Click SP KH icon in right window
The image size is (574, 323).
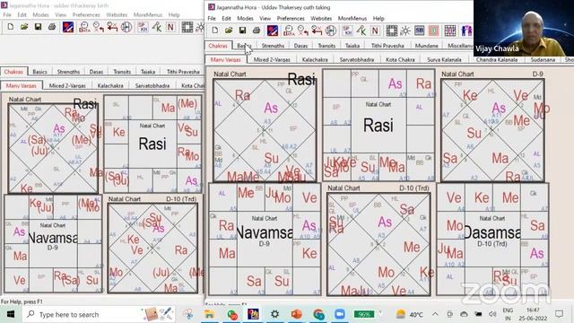click(x=347, y=31)
